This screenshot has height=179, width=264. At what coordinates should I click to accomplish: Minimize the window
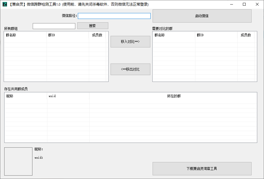pyautogui.click(x=232, y=5)
